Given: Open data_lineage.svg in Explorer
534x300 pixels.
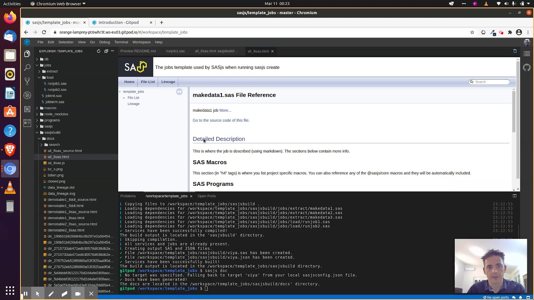Looking at the screenshot, I should tap(61, 193).
